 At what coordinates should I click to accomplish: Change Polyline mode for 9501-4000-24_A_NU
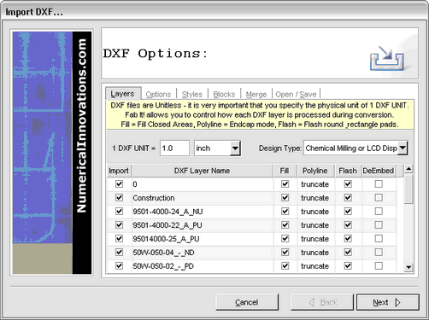tap(315, 212)
